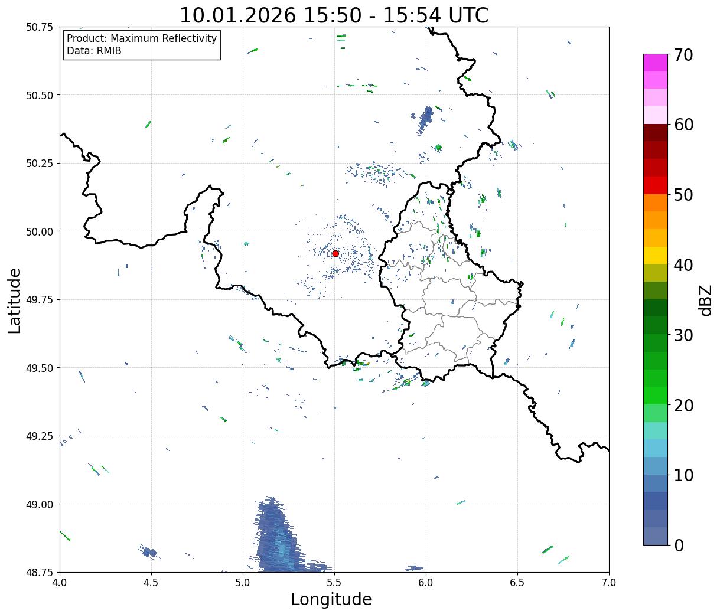Click the red station marker dot
The width and height of the screenshot is (720, 614).
(335, 253)
